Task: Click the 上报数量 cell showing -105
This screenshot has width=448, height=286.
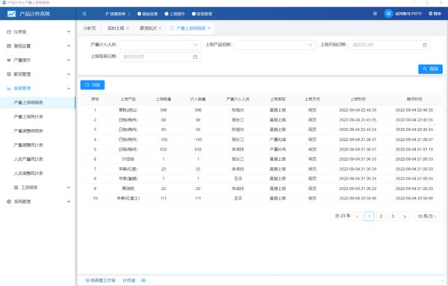Action: [x=164, y=139]
